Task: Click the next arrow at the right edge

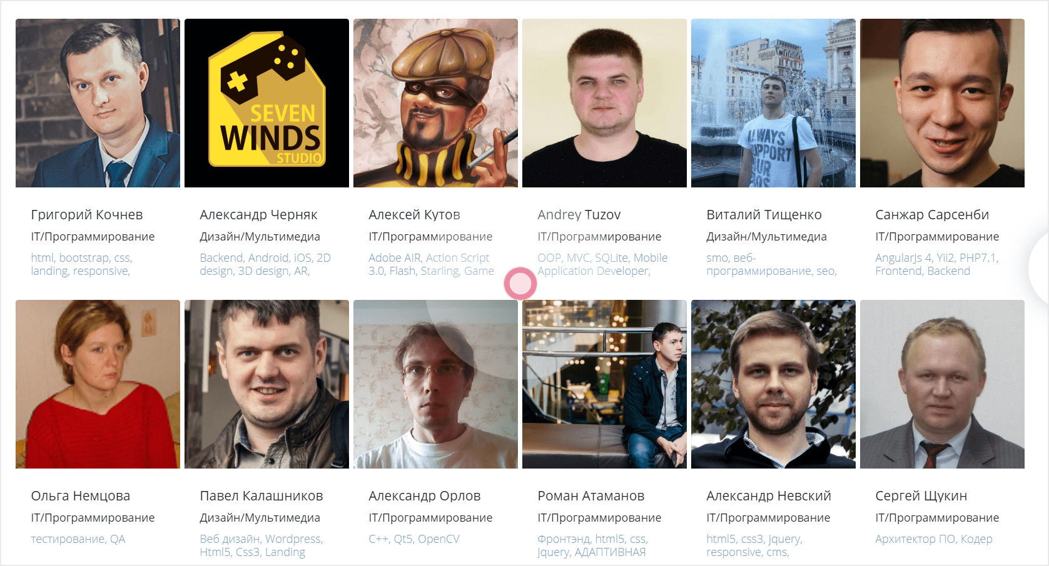Action: coord(1040,267)
